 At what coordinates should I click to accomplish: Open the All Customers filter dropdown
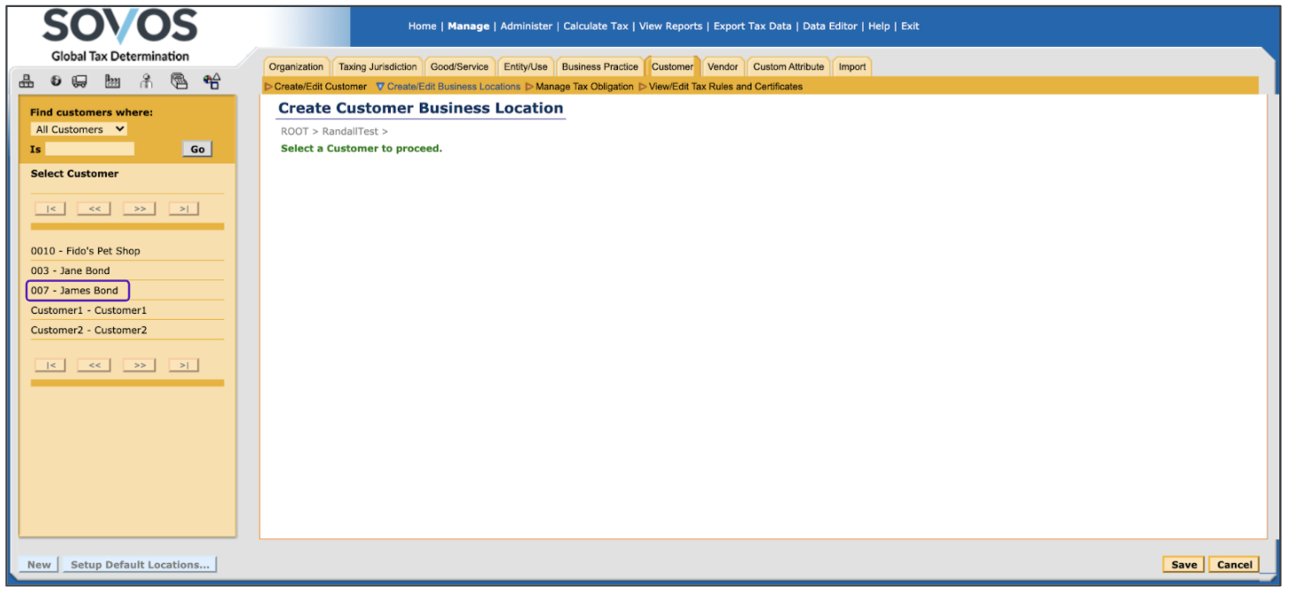79,129
